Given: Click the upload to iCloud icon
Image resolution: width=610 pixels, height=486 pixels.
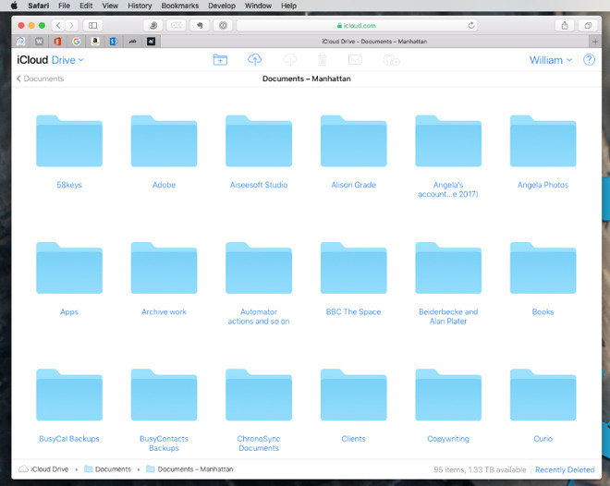Looking at the screenshot, I should tap(254, 59).
